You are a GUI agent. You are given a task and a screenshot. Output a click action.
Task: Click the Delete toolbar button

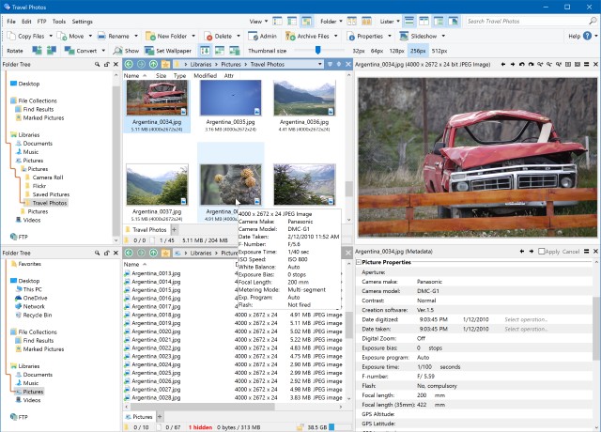coord(218,36)
